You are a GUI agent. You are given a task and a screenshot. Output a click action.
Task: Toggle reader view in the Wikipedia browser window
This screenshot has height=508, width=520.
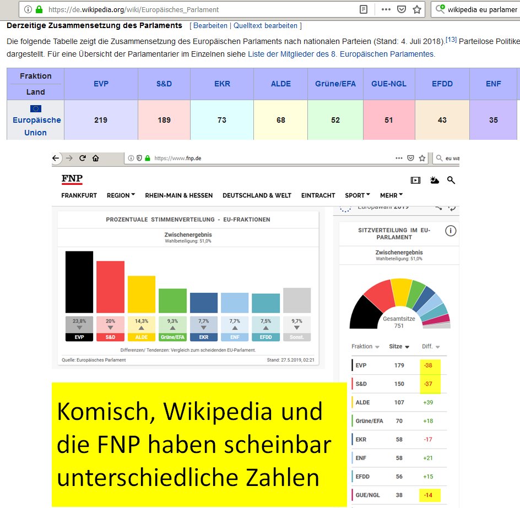[x=364, y=9]
